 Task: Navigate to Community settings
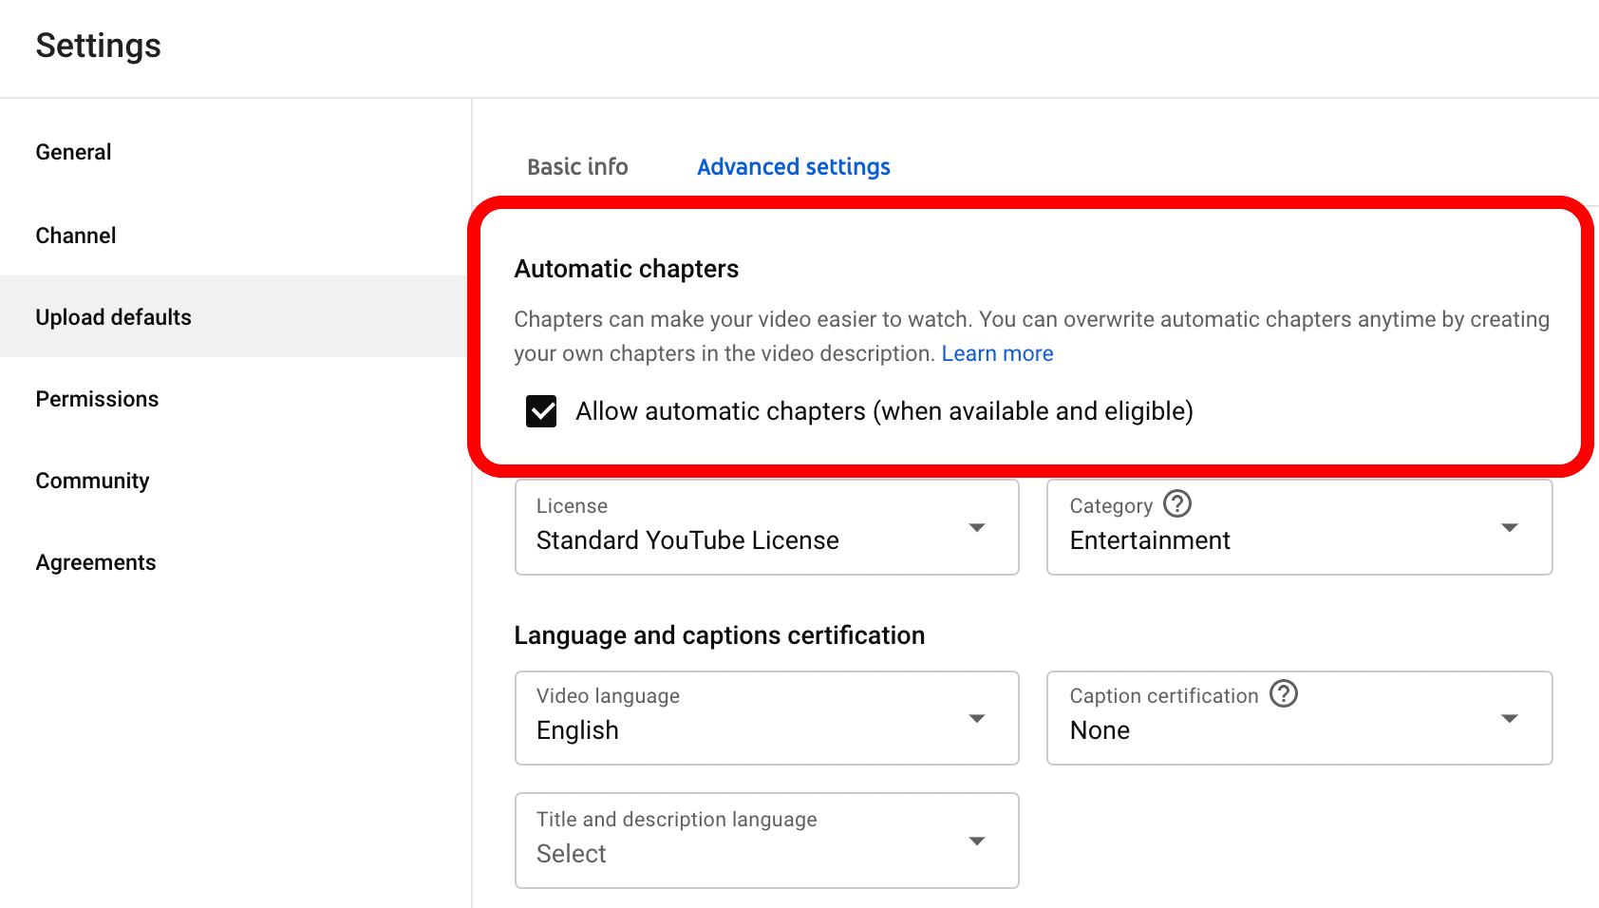(x=92, y=481)
